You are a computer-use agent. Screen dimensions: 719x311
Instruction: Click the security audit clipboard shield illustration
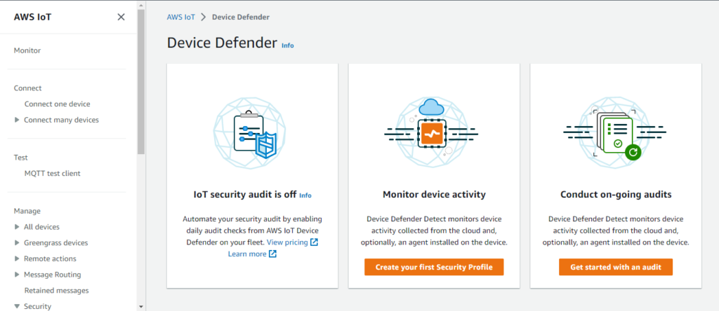[250, 132]
